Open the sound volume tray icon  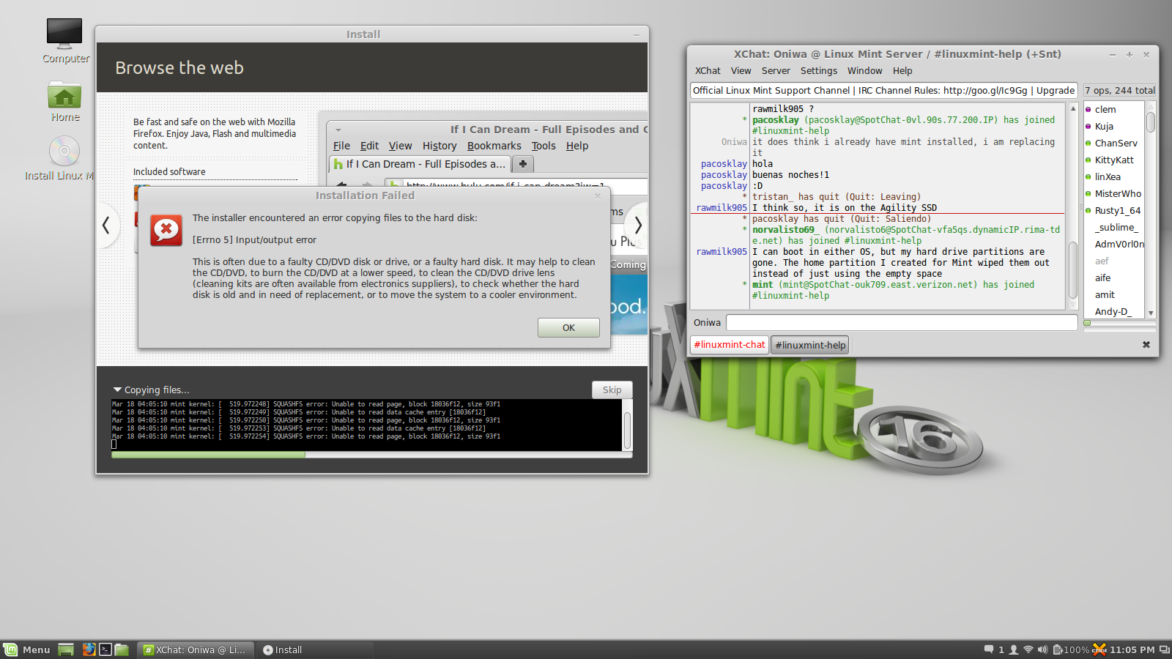[x=1042, y=649]
